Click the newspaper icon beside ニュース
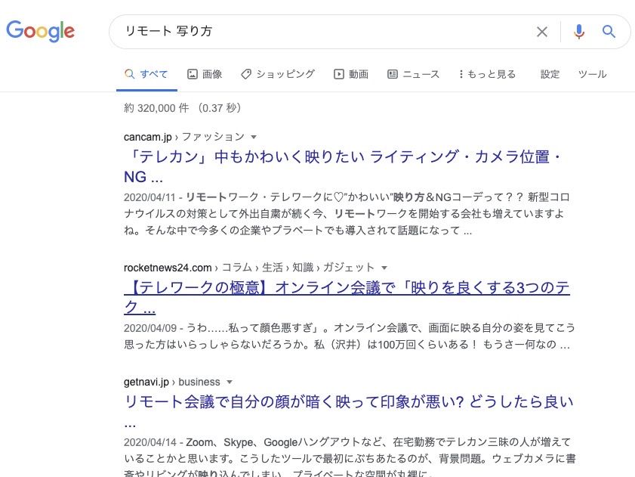 click(393, 74)
